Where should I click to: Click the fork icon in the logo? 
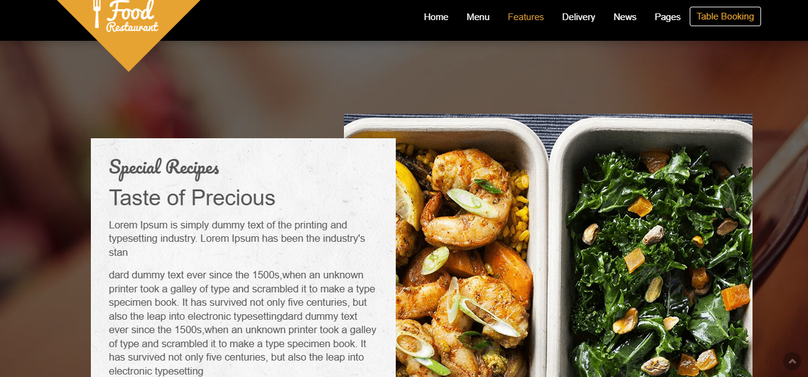[x=96, y=13]
